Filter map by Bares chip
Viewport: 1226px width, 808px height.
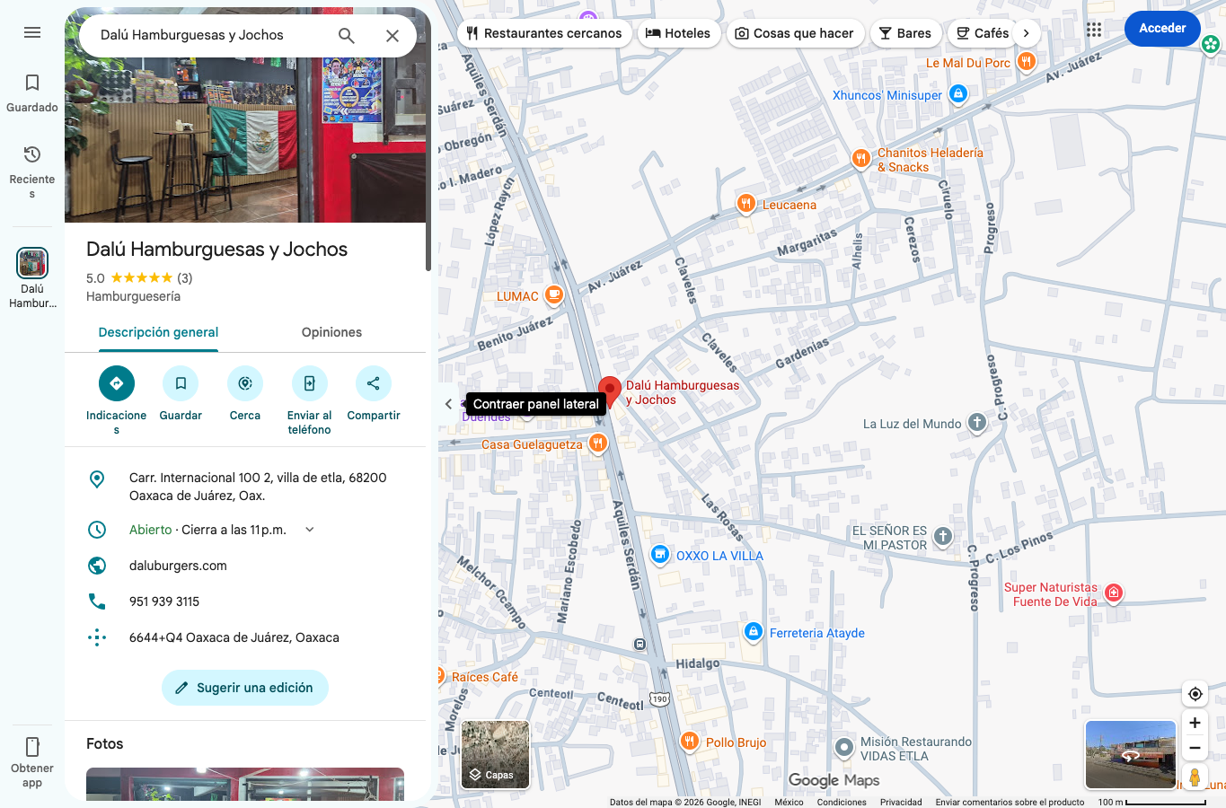905,33
